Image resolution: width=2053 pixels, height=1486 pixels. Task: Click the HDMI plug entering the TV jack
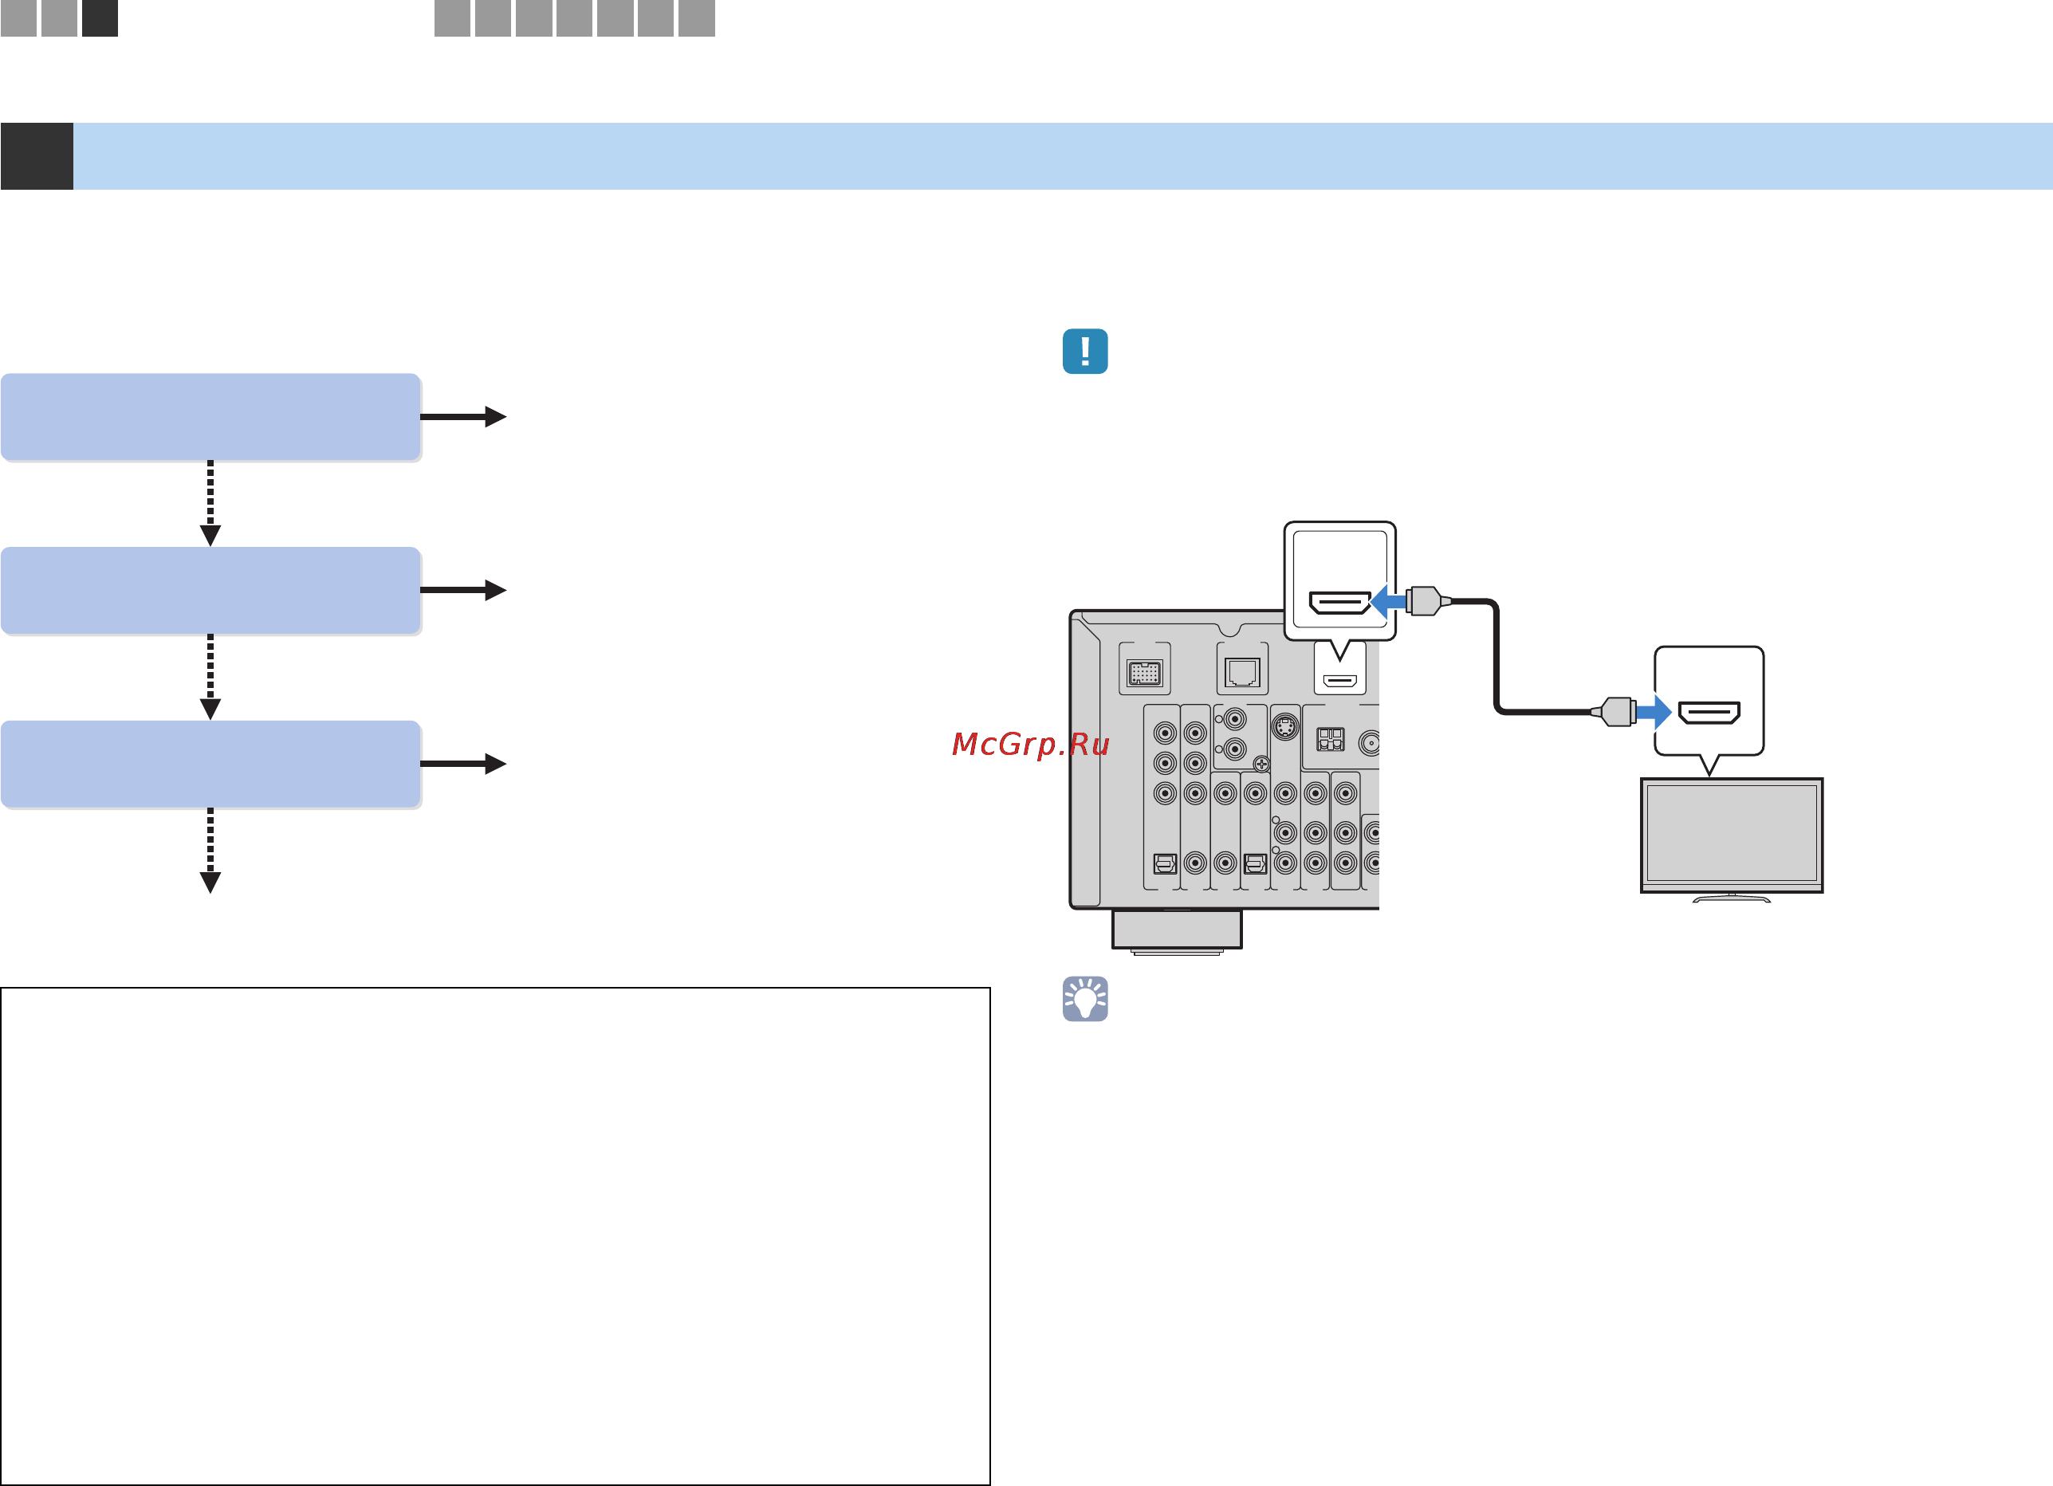click(1613, 711)
